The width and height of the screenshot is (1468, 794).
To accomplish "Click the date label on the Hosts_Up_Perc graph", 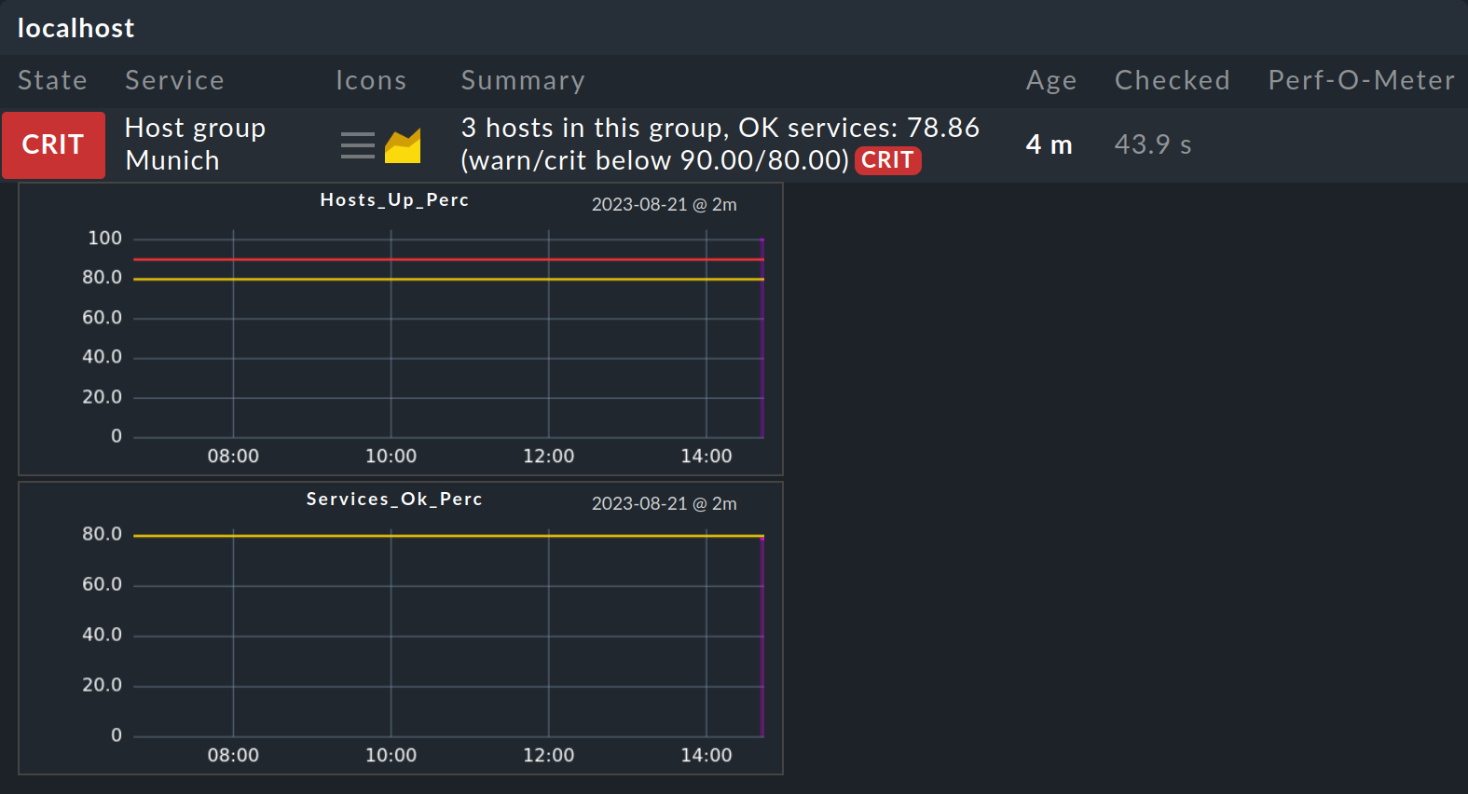I will 664,204.
